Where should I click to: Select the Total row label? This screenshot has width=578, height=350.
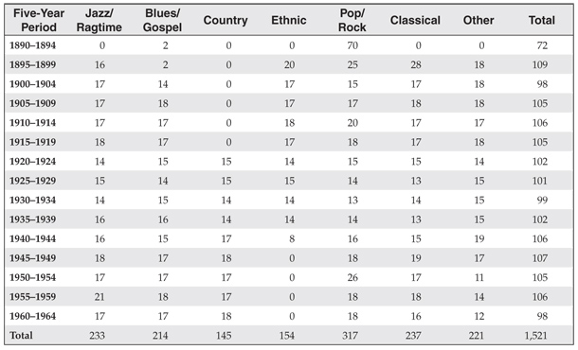pyautogui.click(x=22, y=335)
